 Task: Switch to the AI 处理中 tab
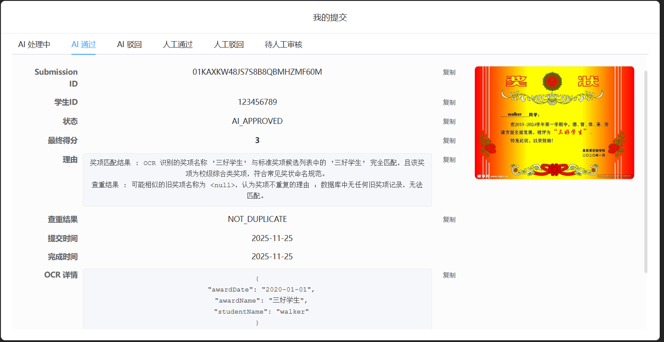point(34,45)
